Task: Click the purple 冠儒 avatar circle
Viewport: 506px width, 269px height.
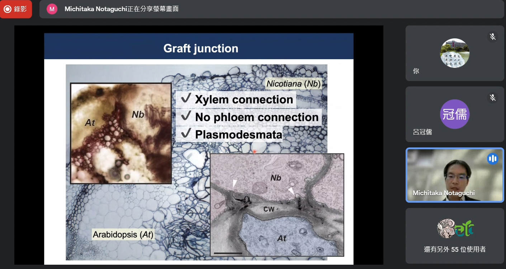Action: tap(455, 114)
